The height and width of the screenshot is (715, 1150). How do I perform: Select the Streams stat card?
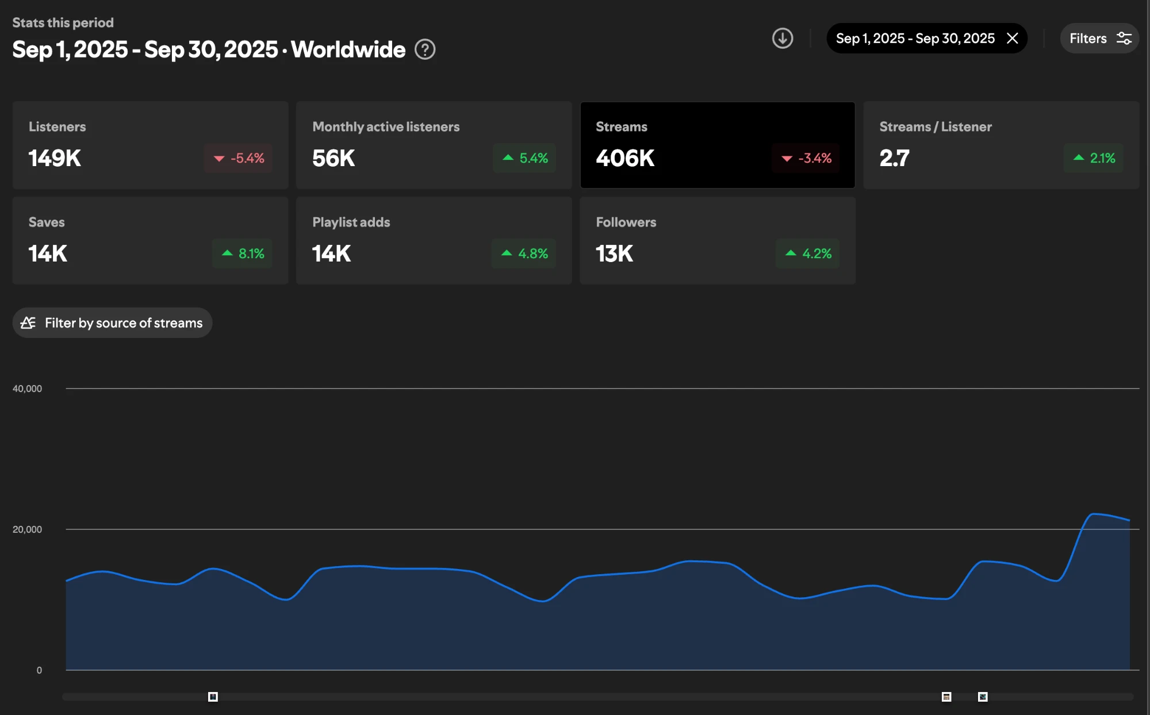718,145
